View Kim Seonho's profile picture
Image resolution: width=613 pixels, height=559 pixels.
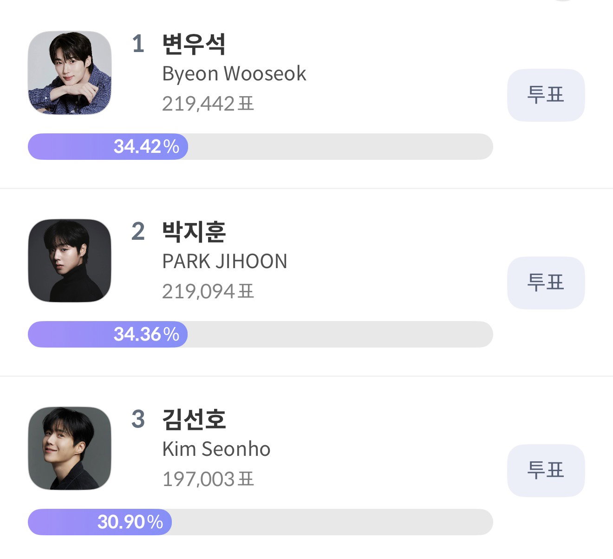(70, 448)
